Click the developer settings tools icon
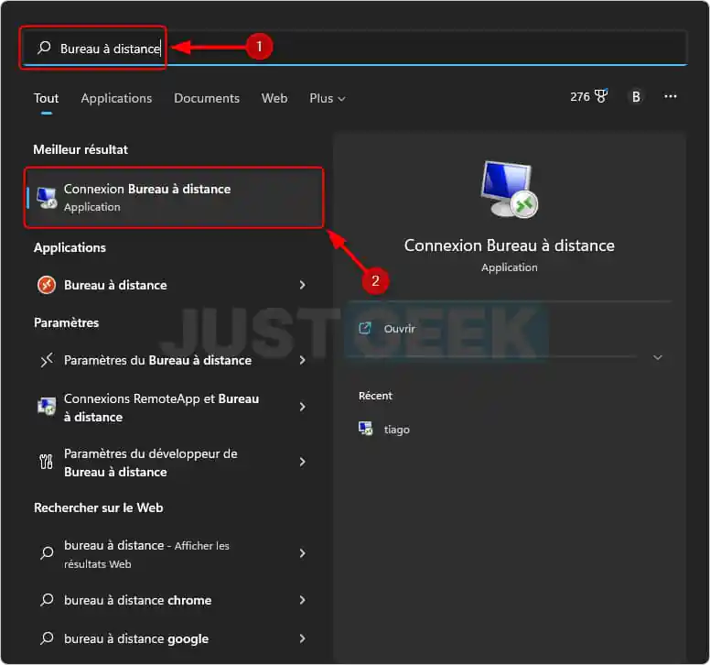The width and height of the screenshot is (710, 665). pos(46,462)
